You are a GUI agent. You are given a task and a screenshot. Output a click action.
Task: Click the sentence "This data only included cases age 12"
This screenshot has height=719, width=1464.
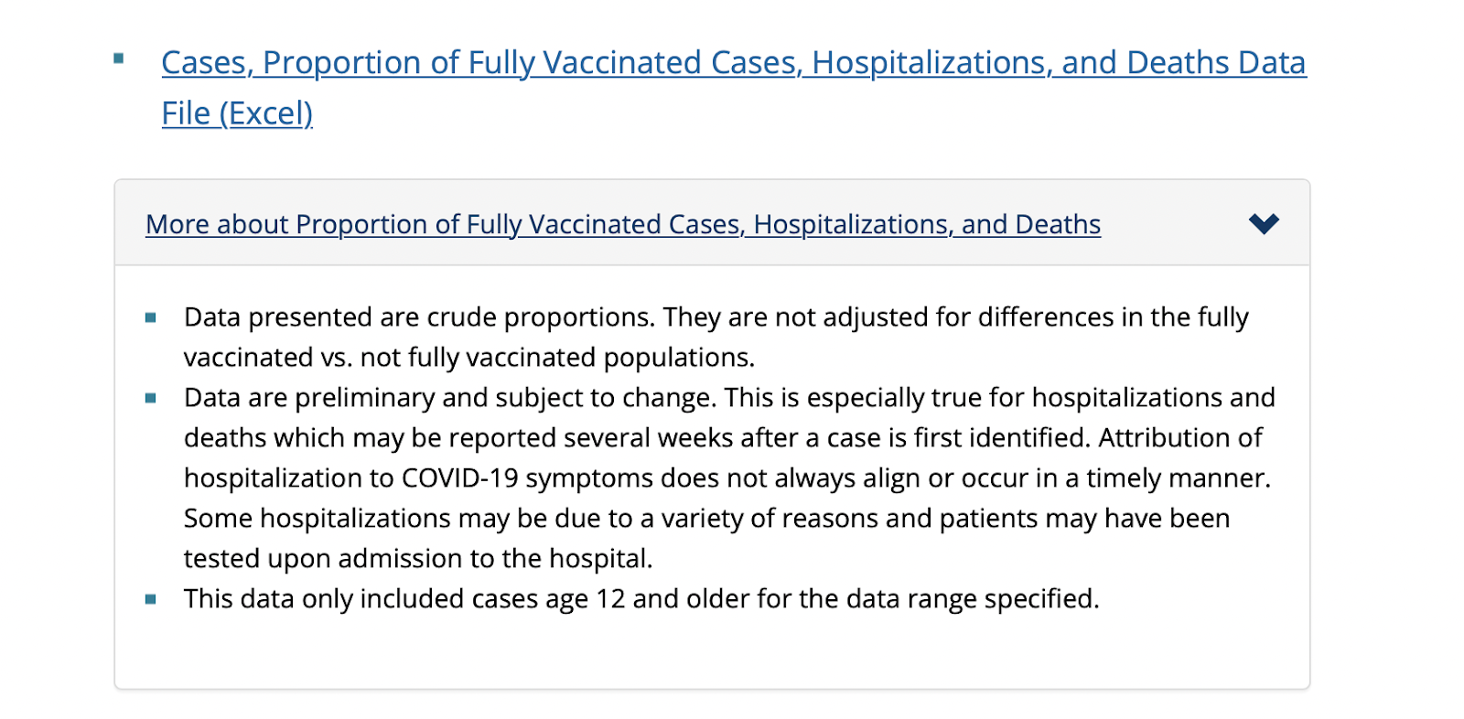[x=641, y=599]
